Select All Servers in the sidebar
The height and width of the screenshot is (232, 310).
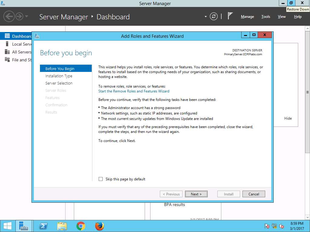16,52
